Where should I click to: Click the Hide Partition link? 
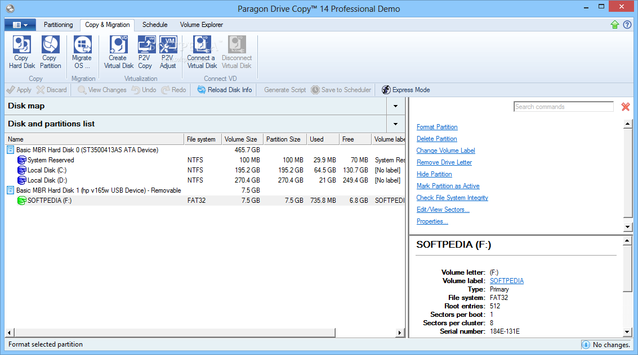pyautogui.click(x=434, y=174)
